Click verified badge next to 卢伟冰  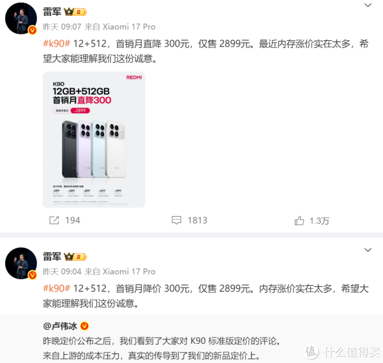coord(84,326)
